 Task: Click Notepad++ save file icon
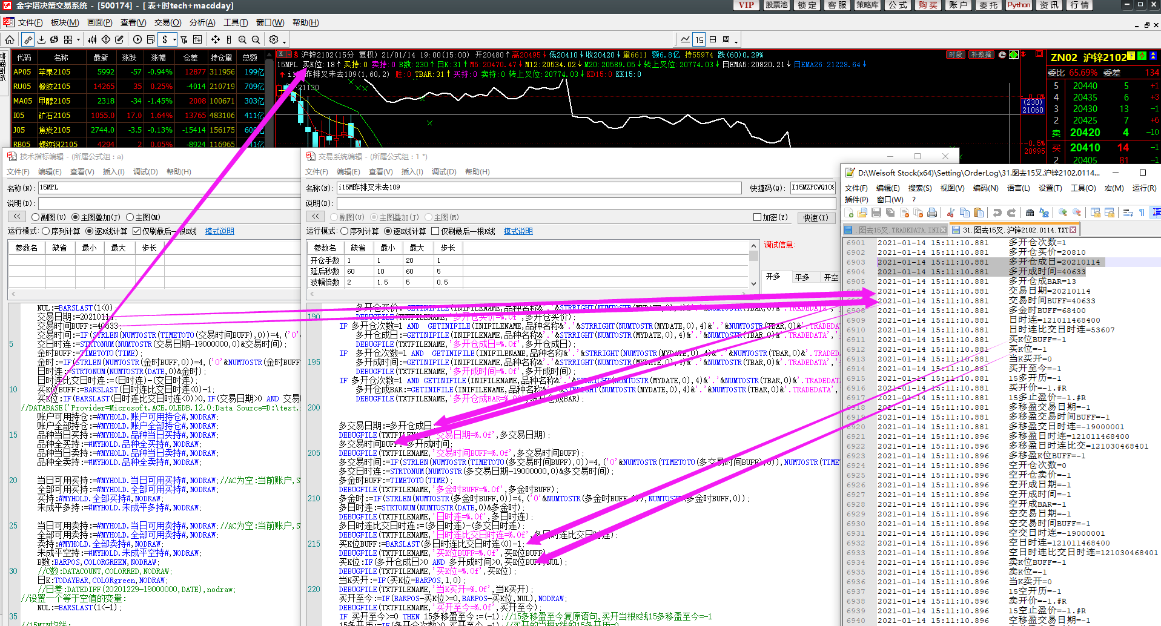876,213
